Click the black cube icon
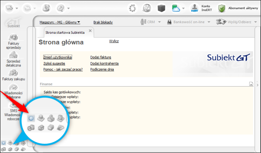This screenshot has height=153, width=261. 161,8
